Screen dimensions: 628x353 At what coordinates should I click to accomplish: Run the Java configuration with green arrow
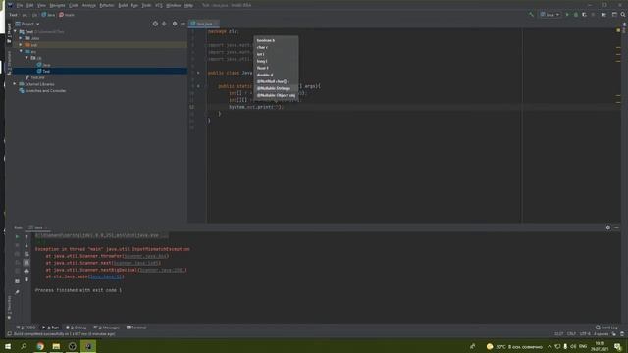(x=567, y=15)
